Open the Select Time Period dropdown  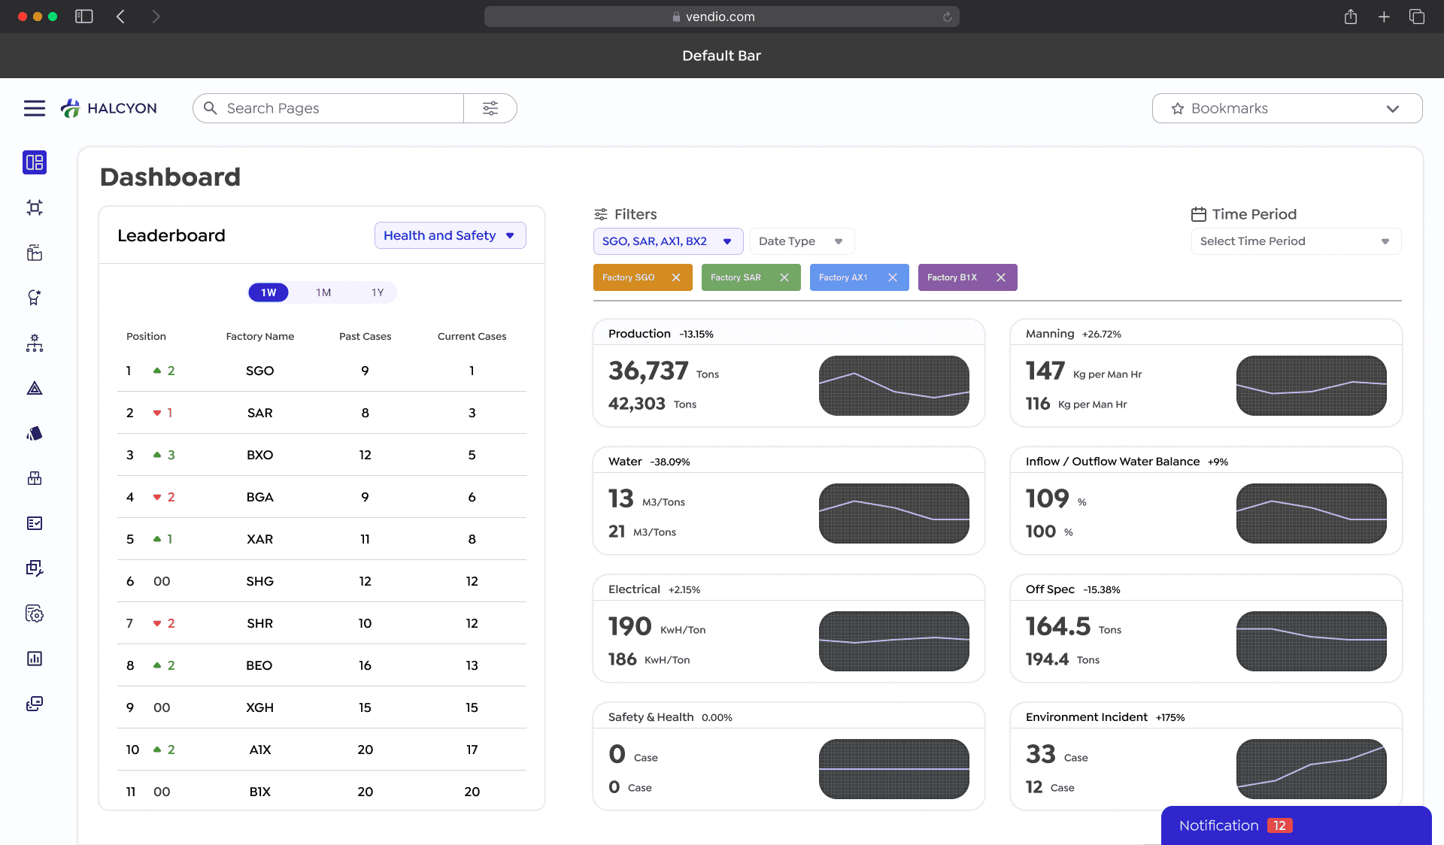tap(1295, 241)
